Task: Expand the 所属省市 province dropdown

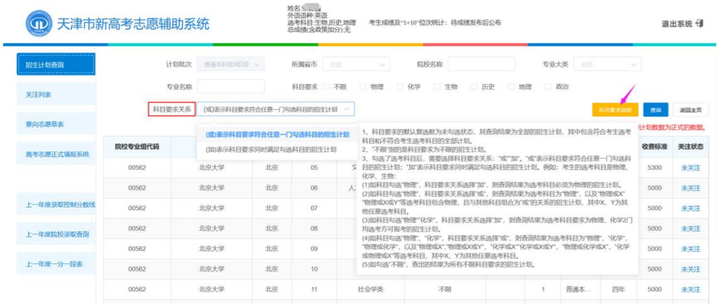Action: coord(356,64)
